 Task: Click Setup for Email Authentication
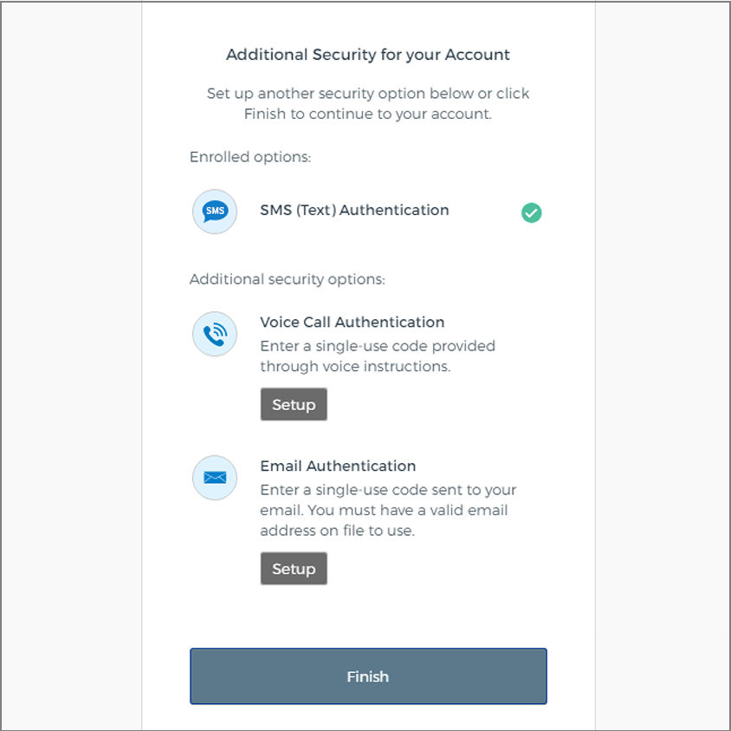(294, 569)
